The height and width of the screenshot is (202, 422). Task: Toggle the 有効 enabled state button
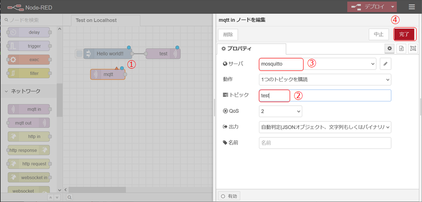coord(229,196)
